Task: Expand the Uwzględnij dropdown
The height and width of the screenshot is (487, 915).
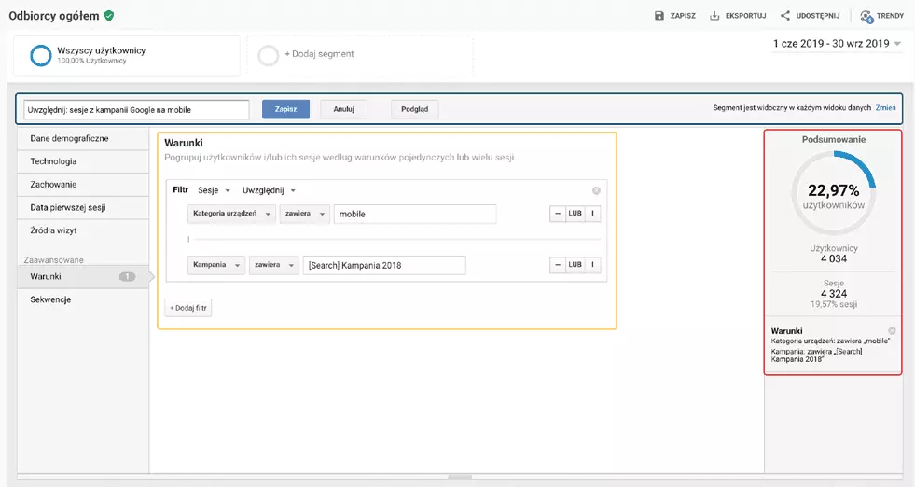Action: coord(269,190)
